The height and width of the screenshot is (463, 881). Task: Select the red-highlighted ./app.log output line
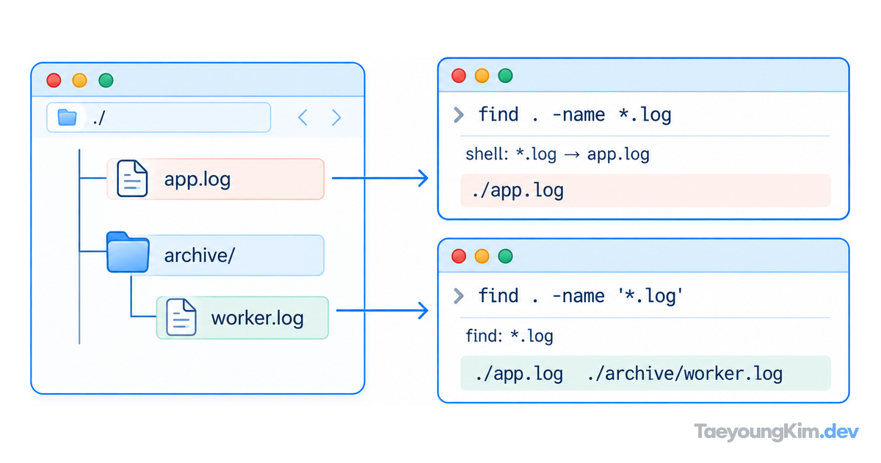click(x=645, y=191)
